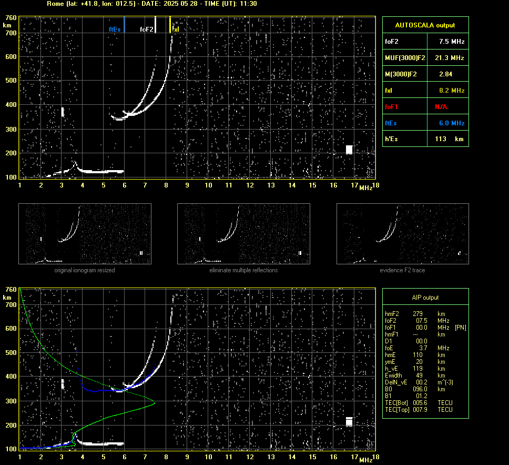The width and height of the screenshot is (509, 465).
Task: Click the white foF2 marker label
Action: [x=146, y=29]
